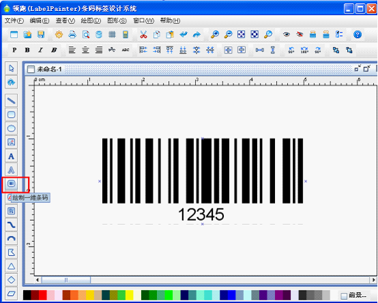Pick the bright red color swatch
Screen dimensions: 378x303
[x=43, y=296]
